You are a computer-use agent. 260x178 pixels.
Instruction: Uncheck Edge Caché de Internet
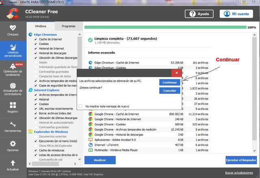(x=35, y=39)
